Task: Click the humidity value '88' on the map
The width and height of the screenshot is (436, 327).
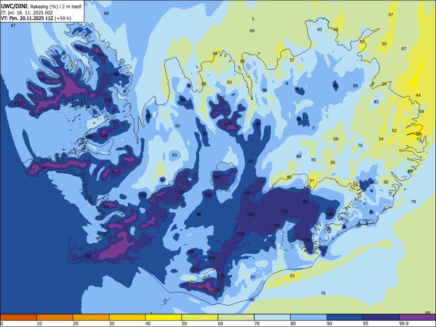Action: click(355, 85)
